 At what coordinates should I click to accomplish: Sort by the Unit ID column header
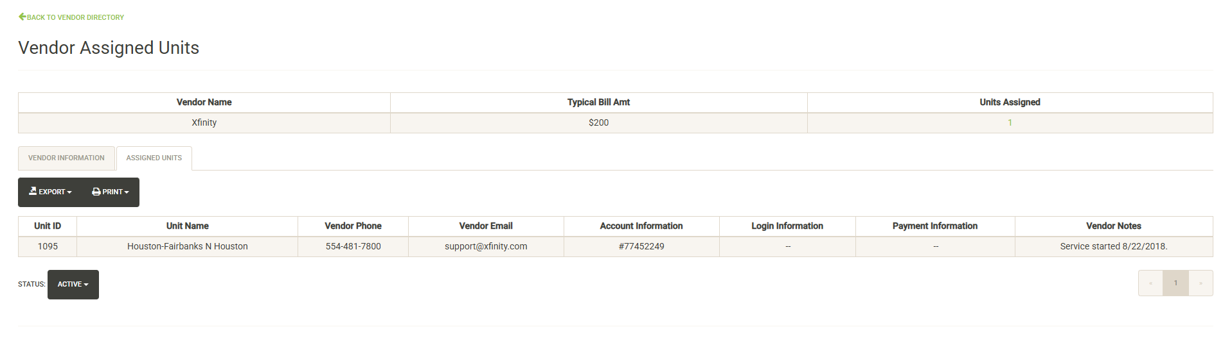(48, 226)
